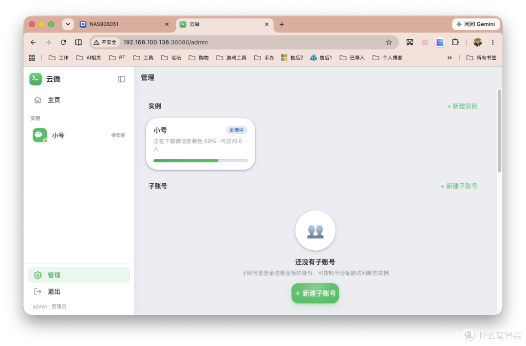Click the 还没有子账号 heading

315,262
